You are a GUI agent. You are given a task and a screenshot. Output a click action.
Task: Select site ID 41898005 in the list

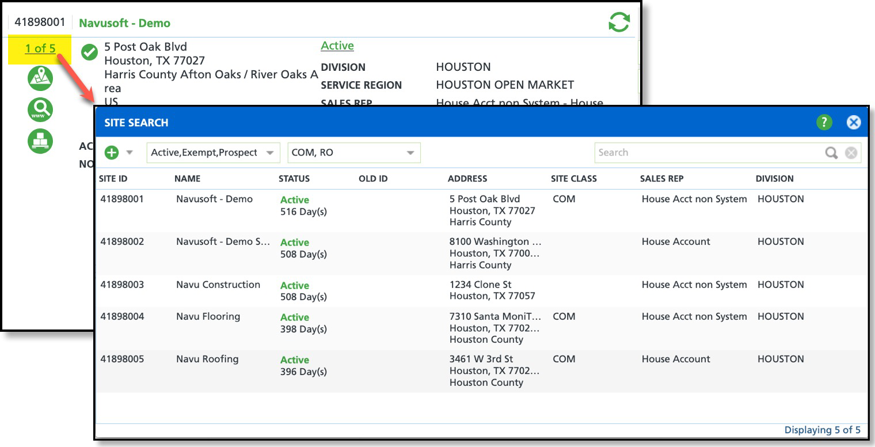point(122,359)
